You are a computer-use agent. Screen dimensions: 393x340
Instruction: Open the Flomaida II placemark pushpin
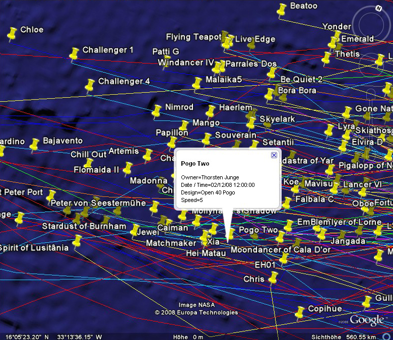pyautogui.click(x=127, y=168)
